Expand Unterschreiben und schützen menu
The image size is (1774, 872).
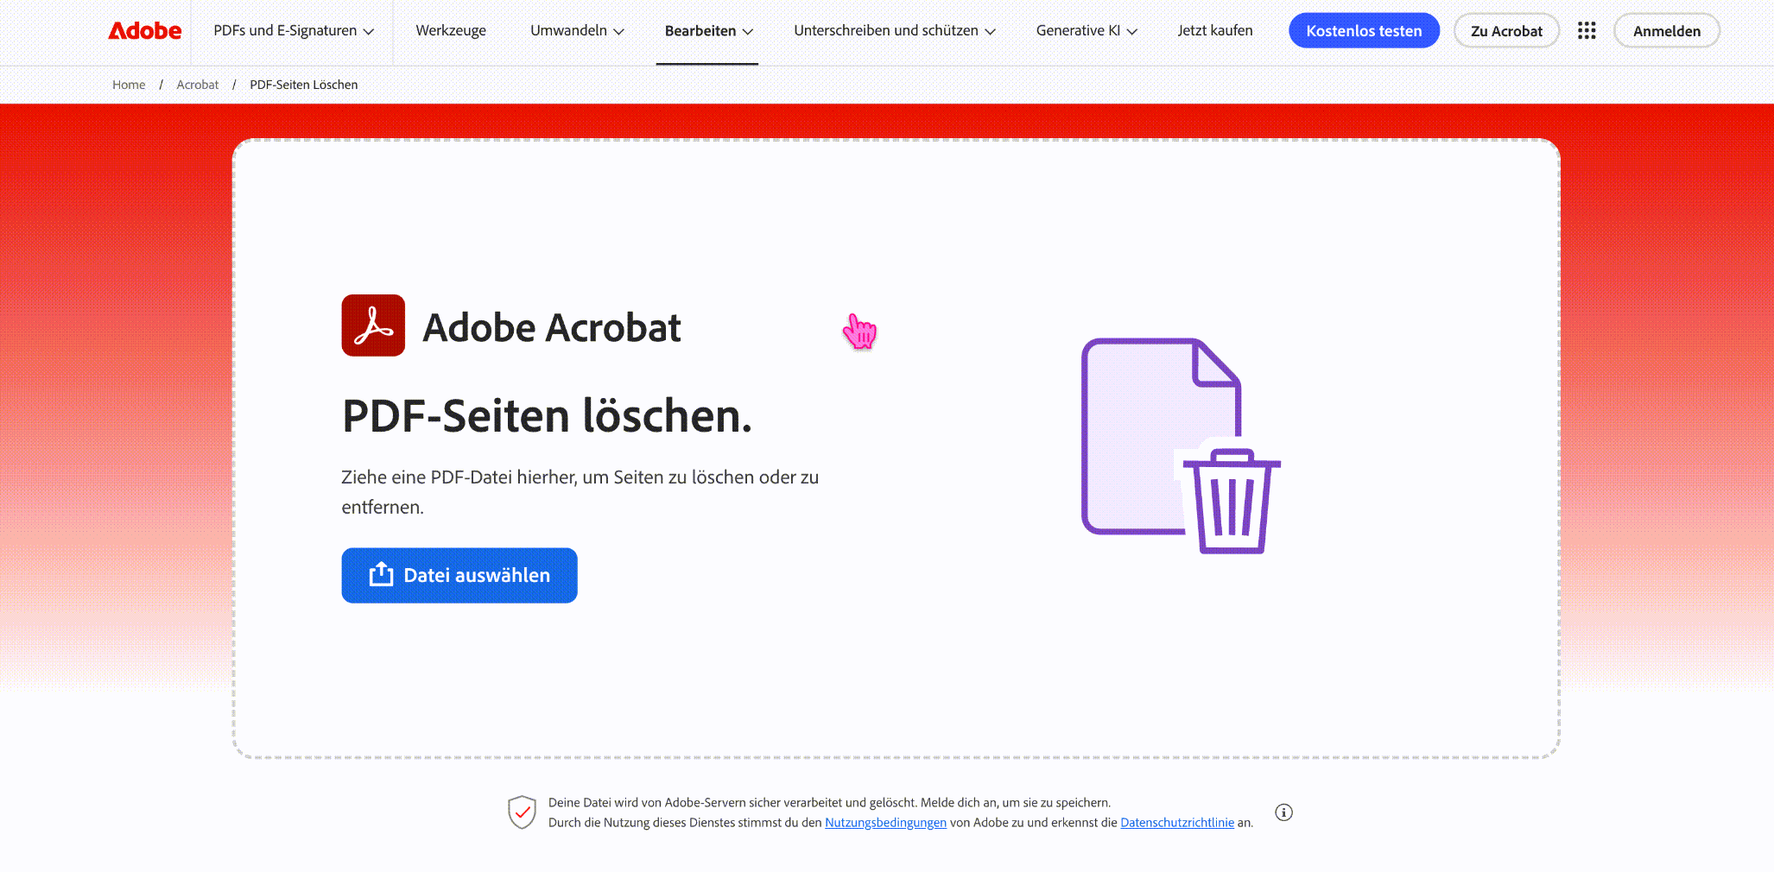click(x=895, y=31)
